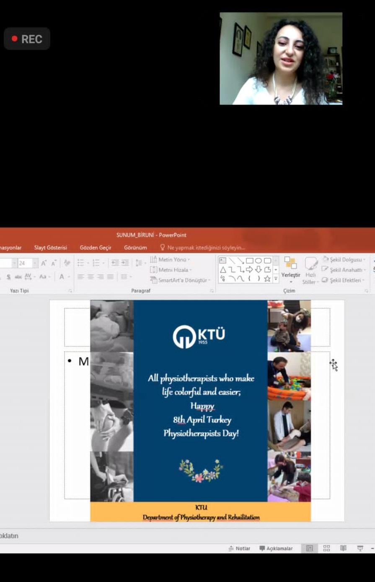Toggle the Notlar notes pane
The width and height of the screenshot is (375, 582).
[x=239, y=548]
